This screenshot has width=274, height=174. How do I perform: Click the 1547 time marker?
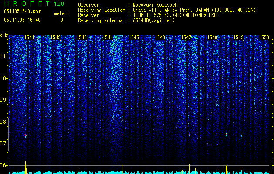click(x=186, y=37)
